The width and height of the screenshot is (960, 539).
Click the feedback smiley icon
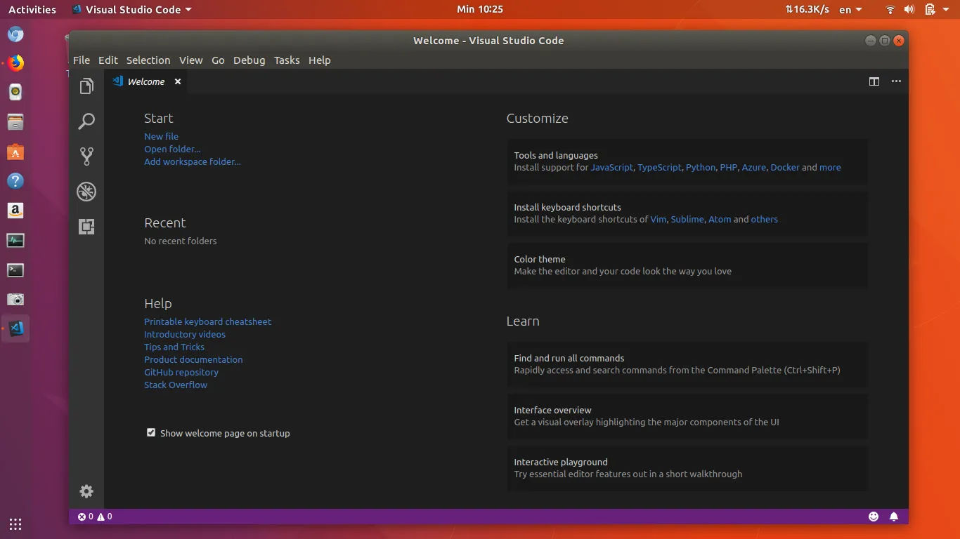click(x=874, y=517)
